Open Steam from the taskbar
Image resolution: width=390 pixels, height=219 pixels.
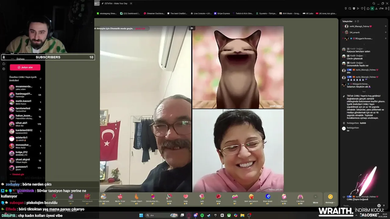click(209, 215)
